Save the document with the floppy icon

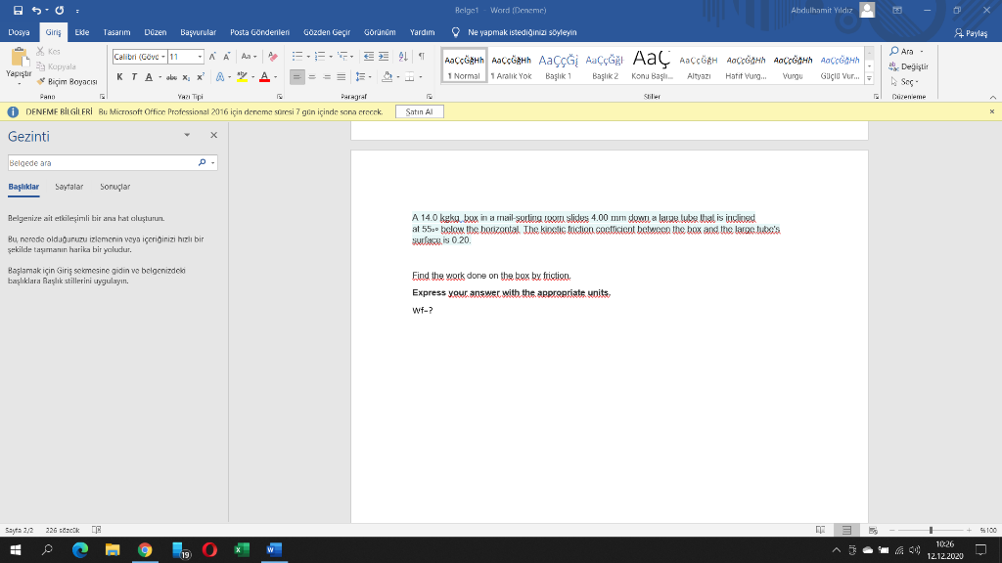click(x=18, y=10)
